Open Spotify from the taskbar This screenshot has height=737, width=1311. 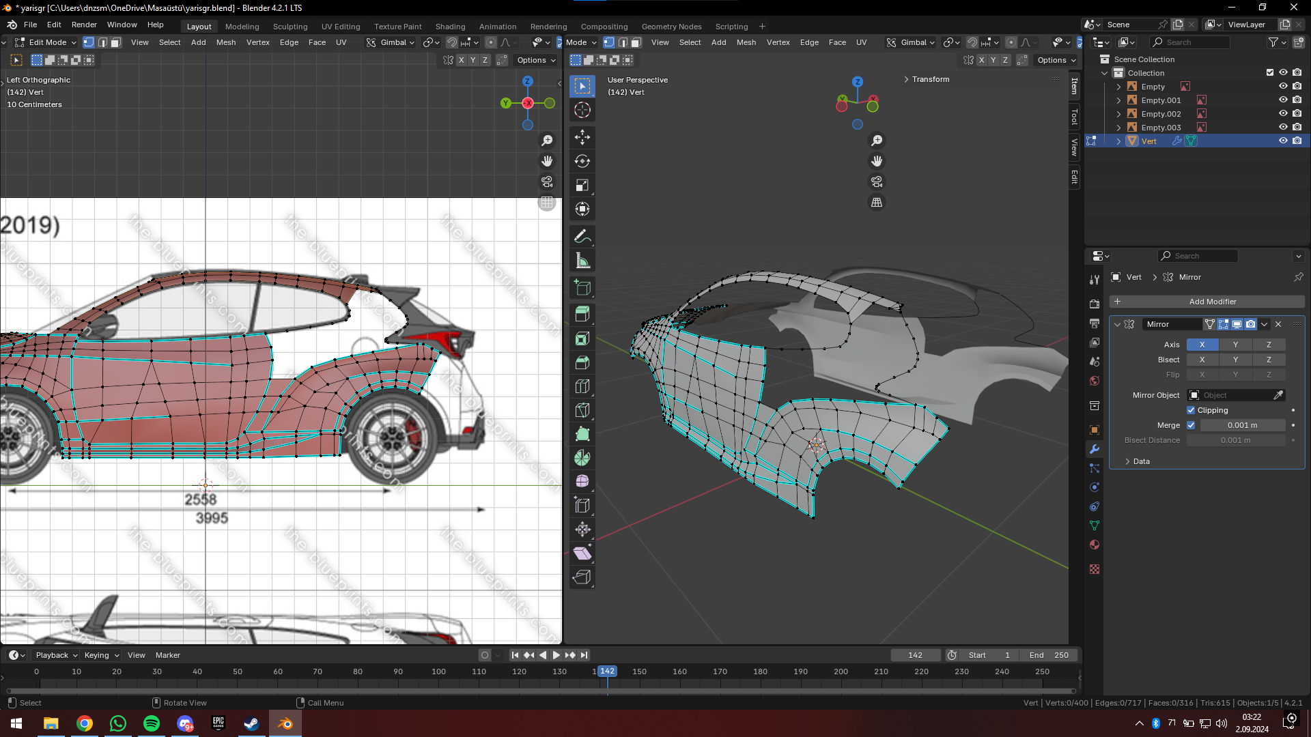(x=152, y=723)
